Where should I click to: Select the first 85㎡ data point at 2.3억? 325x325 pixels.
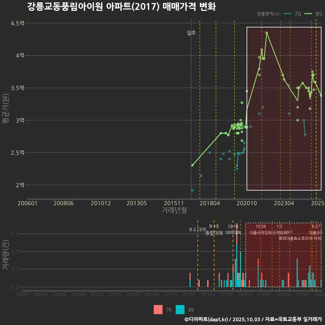tap(192, 165)
